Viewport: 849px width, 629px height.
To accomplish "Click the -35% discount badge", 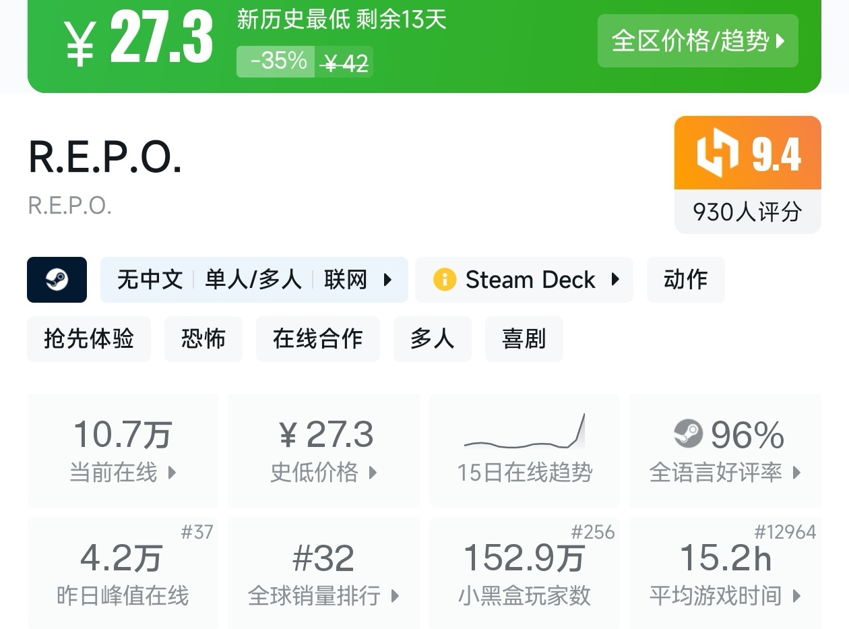I will (276, 61).
